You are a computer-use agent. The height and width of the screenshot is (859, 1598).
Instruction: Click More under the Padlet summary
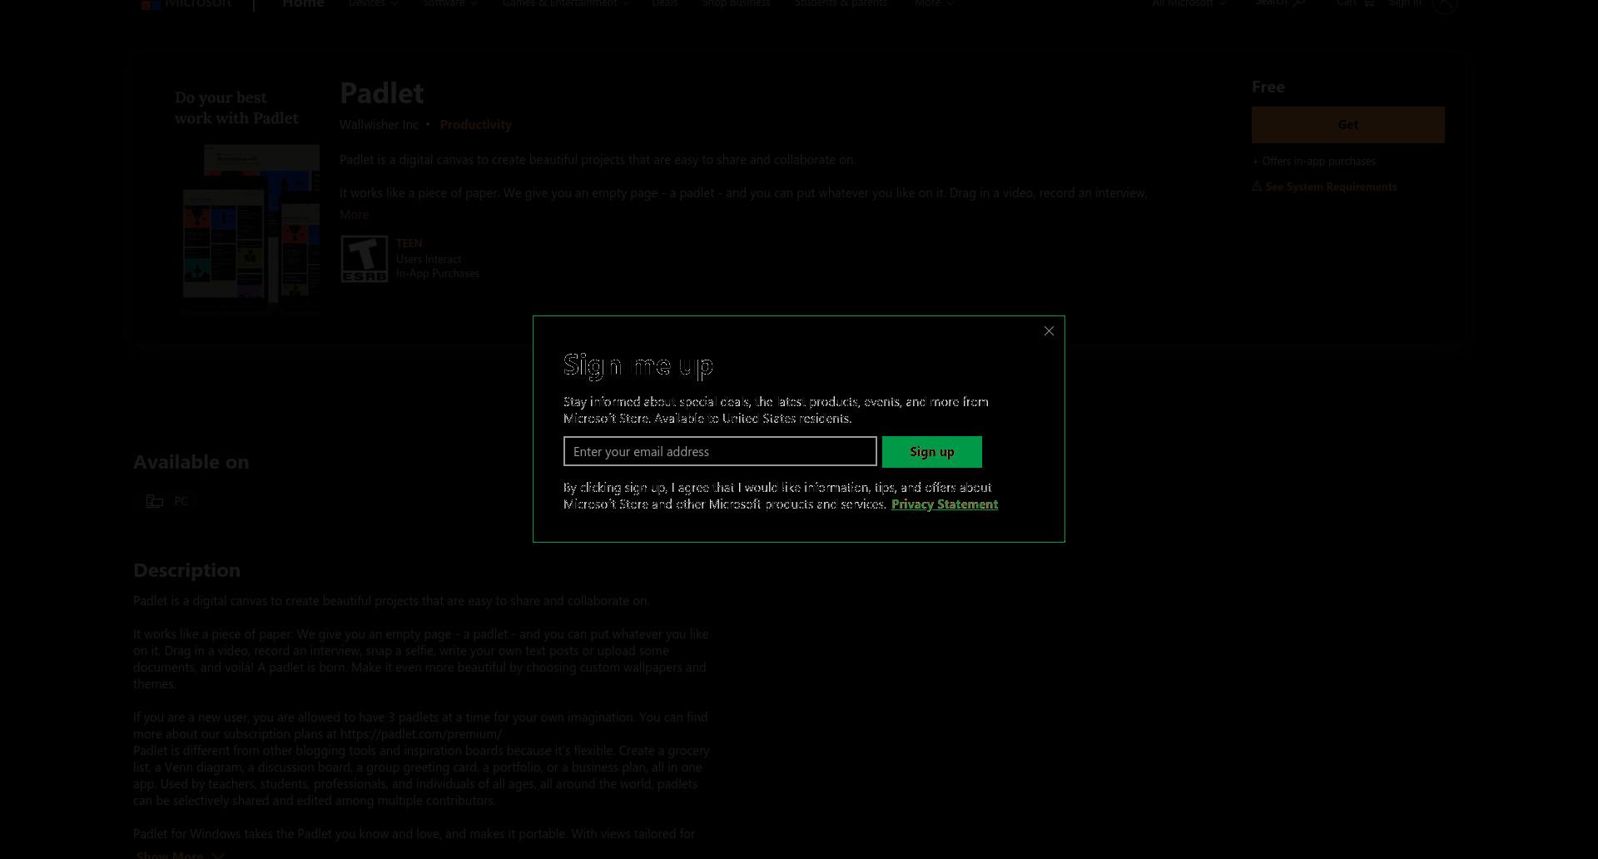(354, 215)
